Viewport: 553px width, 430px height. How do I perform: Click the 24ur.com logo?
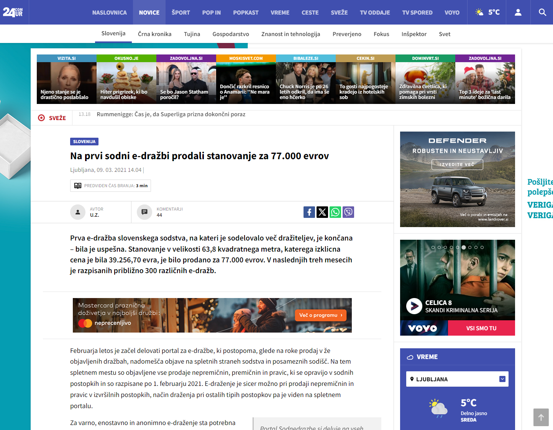(x=13, y=12)
